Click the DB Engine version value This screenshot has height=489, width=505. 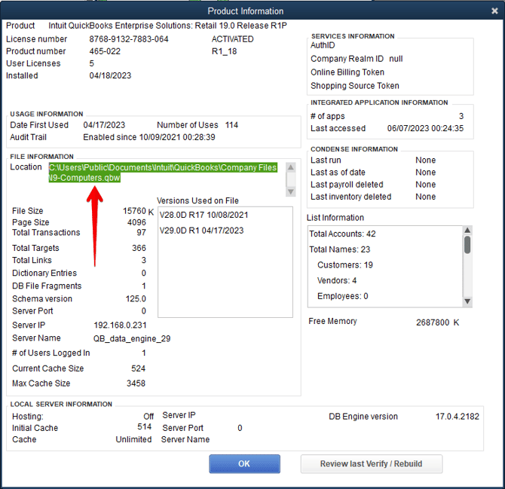(x=458, y=416)
